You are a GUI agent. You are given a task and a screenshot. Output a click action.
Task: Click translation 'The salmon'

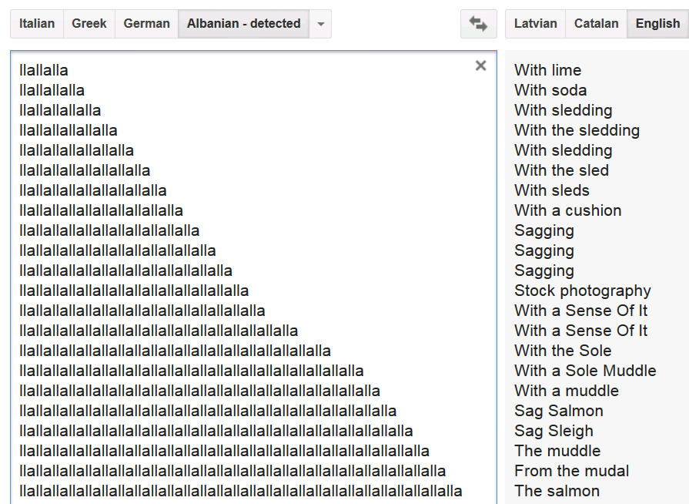[x=557, y=491]
